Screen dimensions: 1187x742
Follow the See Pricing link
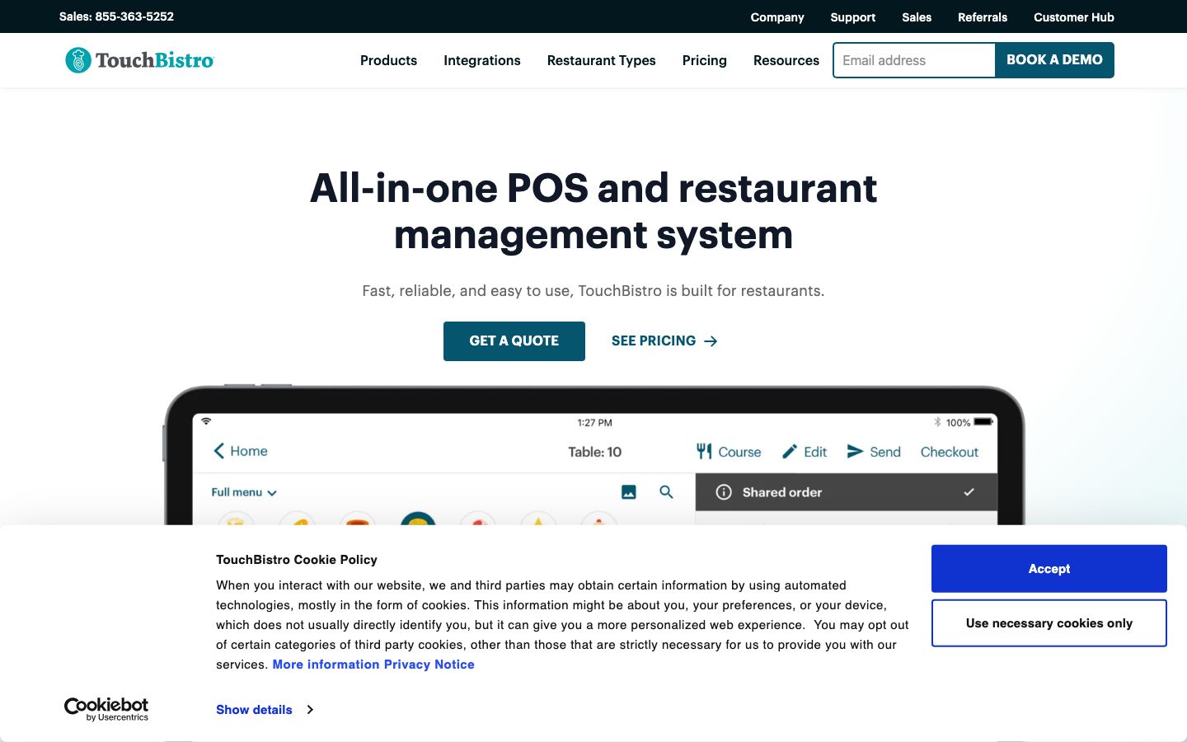[664, 341]
